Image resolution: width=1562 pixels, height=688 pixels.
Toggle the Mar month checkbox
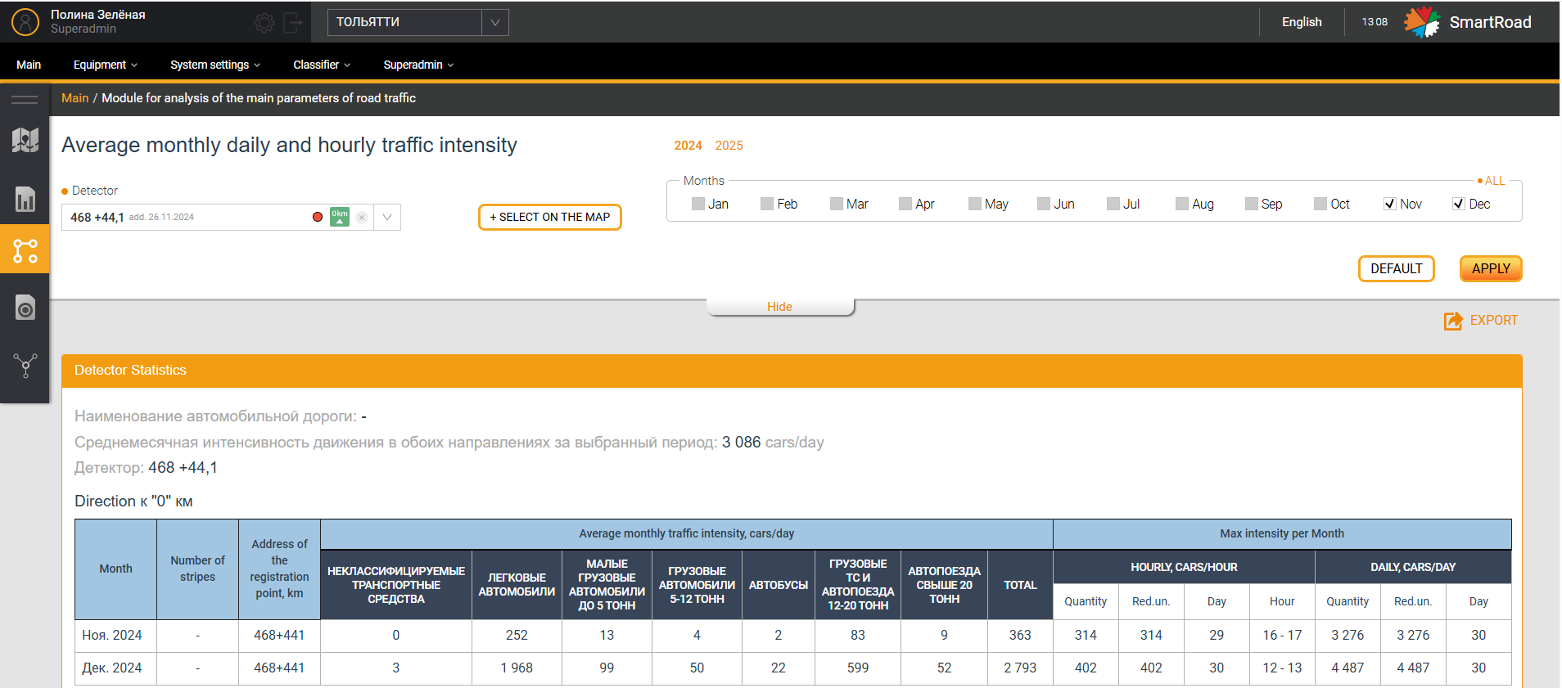click(837, 204)
